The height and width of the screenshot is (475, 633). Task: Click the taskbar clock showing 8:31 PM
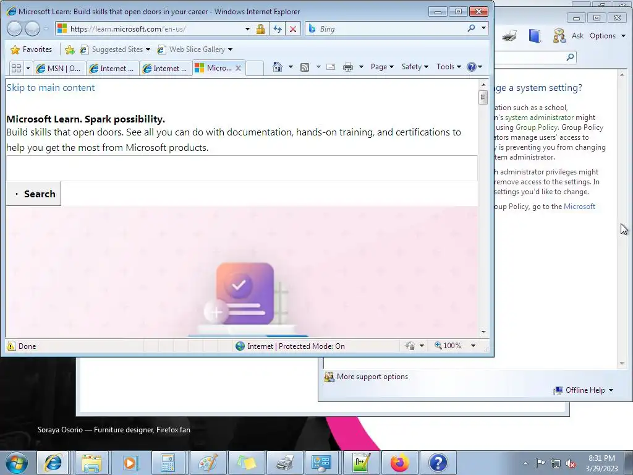(601, 463)
